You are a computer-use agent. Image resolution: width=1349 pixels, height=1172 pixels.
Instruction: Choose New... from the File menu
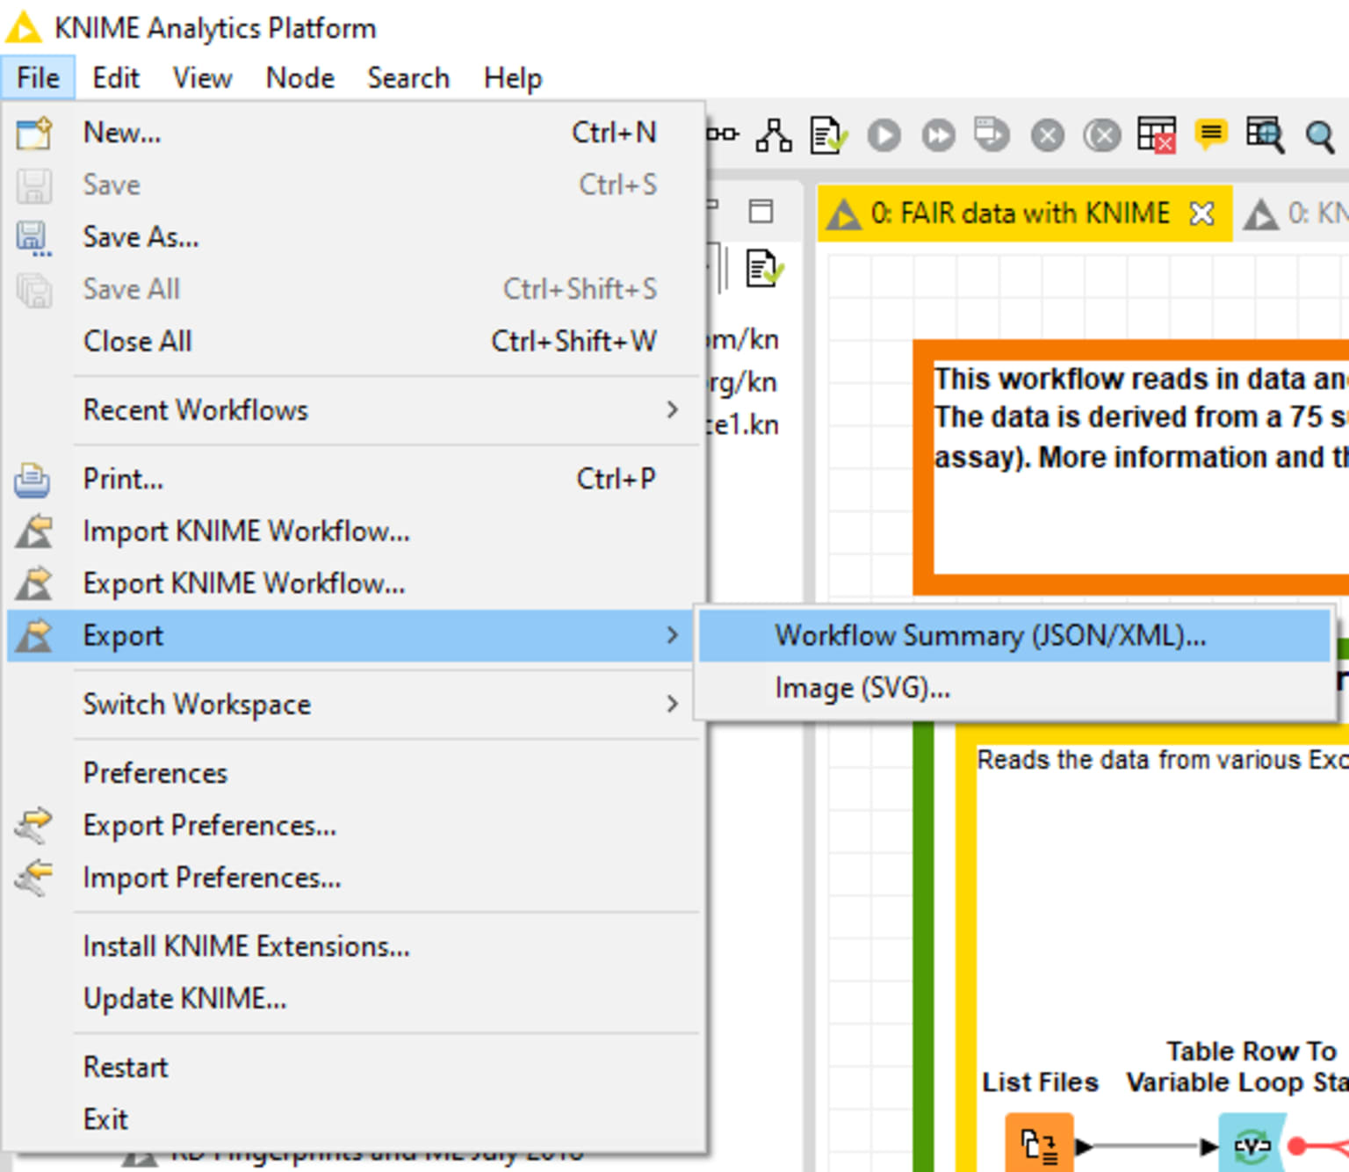pyautogui.click(x=355, y=133)
